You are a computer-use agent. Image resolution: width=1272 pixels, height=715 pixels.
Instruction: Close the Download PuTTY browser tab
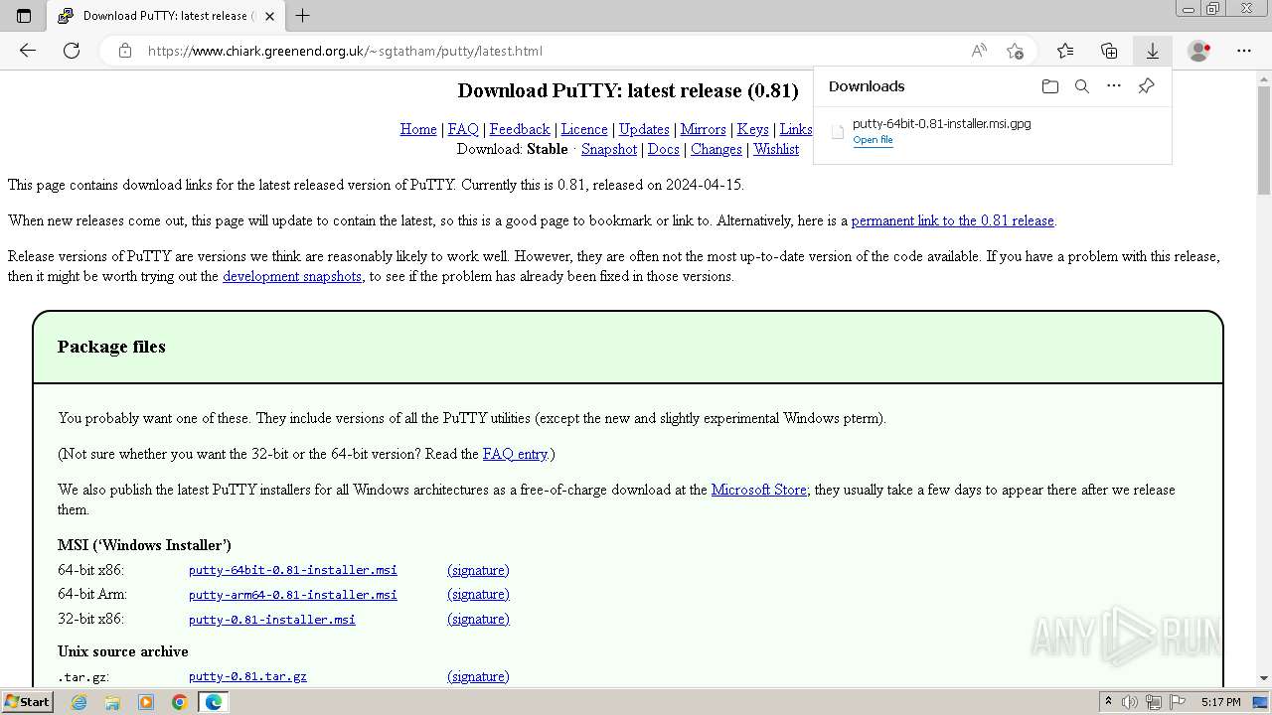(x=268, y=16)
